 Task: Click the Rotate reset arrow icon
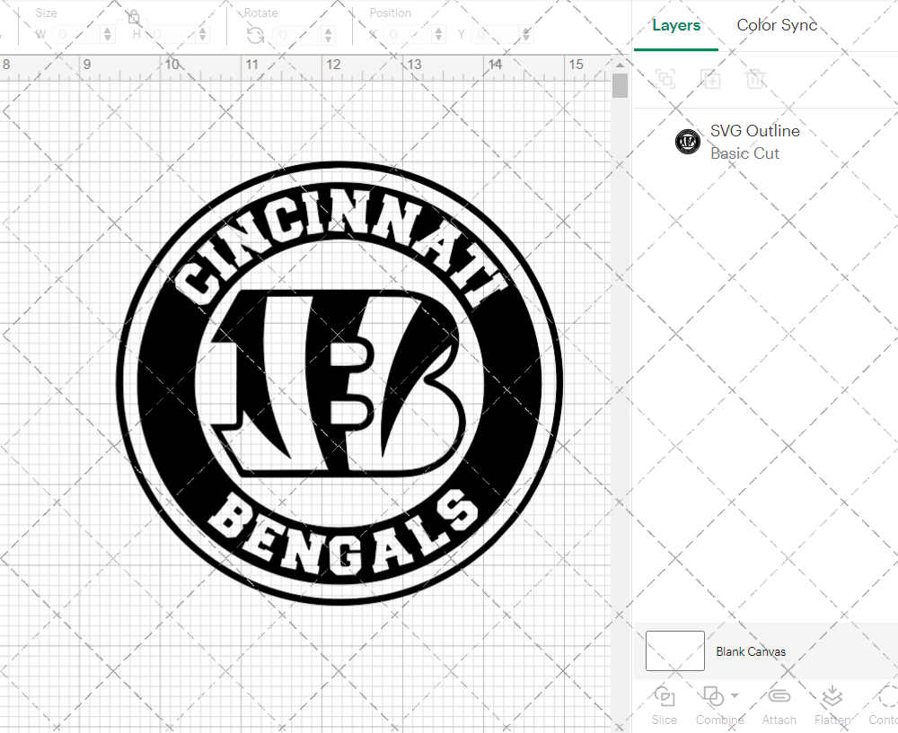point(254,34)
